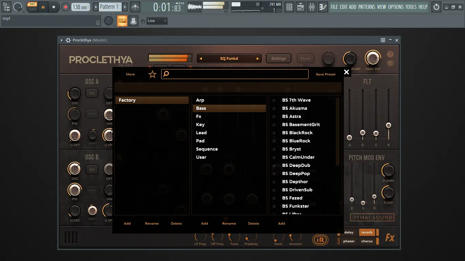The image size is (465, 261).
Task: Click the round logo icon below help
Action: [390, 63]
